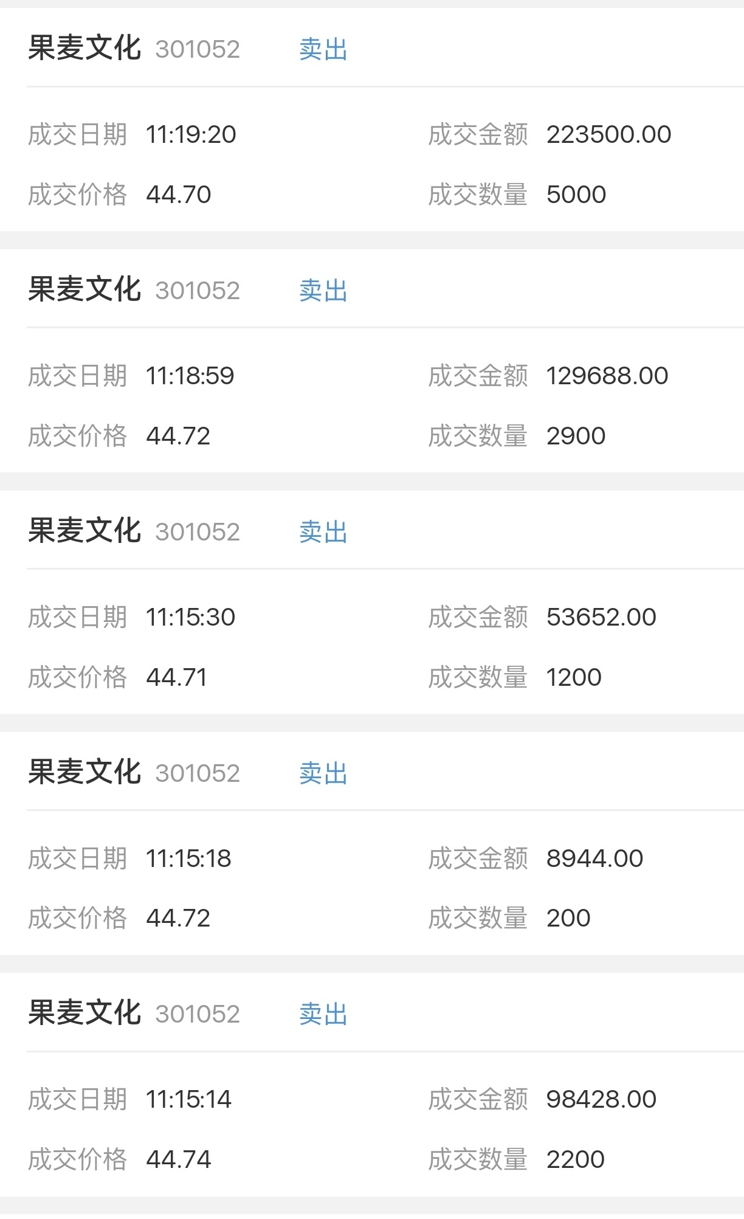This screenshot has height=1219, width=744.
Task: Open the 果麦文化 record at 11:15:30
Action: [x=372, y=602]
